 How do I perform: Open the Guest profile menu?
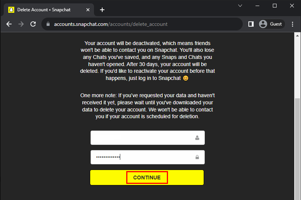(x=271, y=24)
